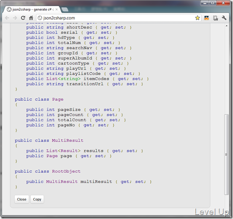Click the cartoonType property line

(78, 63)
